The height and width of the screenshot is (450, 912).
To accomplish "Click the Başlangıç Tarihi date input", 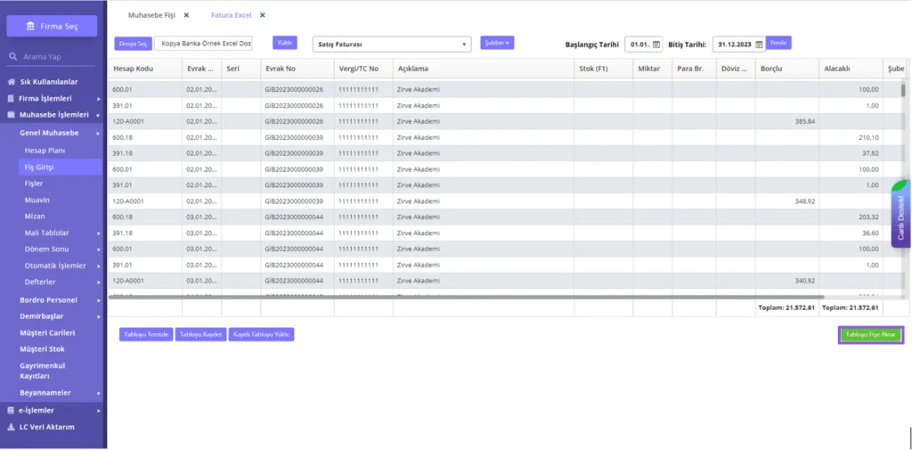I will (643, 45).
